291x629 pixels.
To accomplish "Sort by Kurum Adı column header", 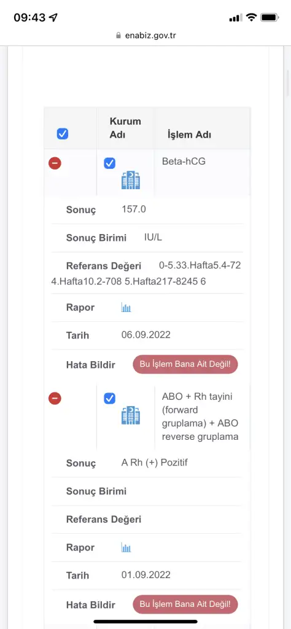I will 125,128.
